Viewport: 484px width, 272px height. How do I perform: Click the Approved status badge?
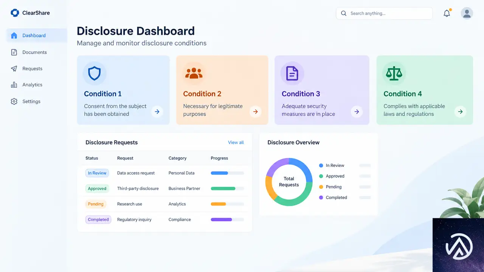[x=97, y=189]
